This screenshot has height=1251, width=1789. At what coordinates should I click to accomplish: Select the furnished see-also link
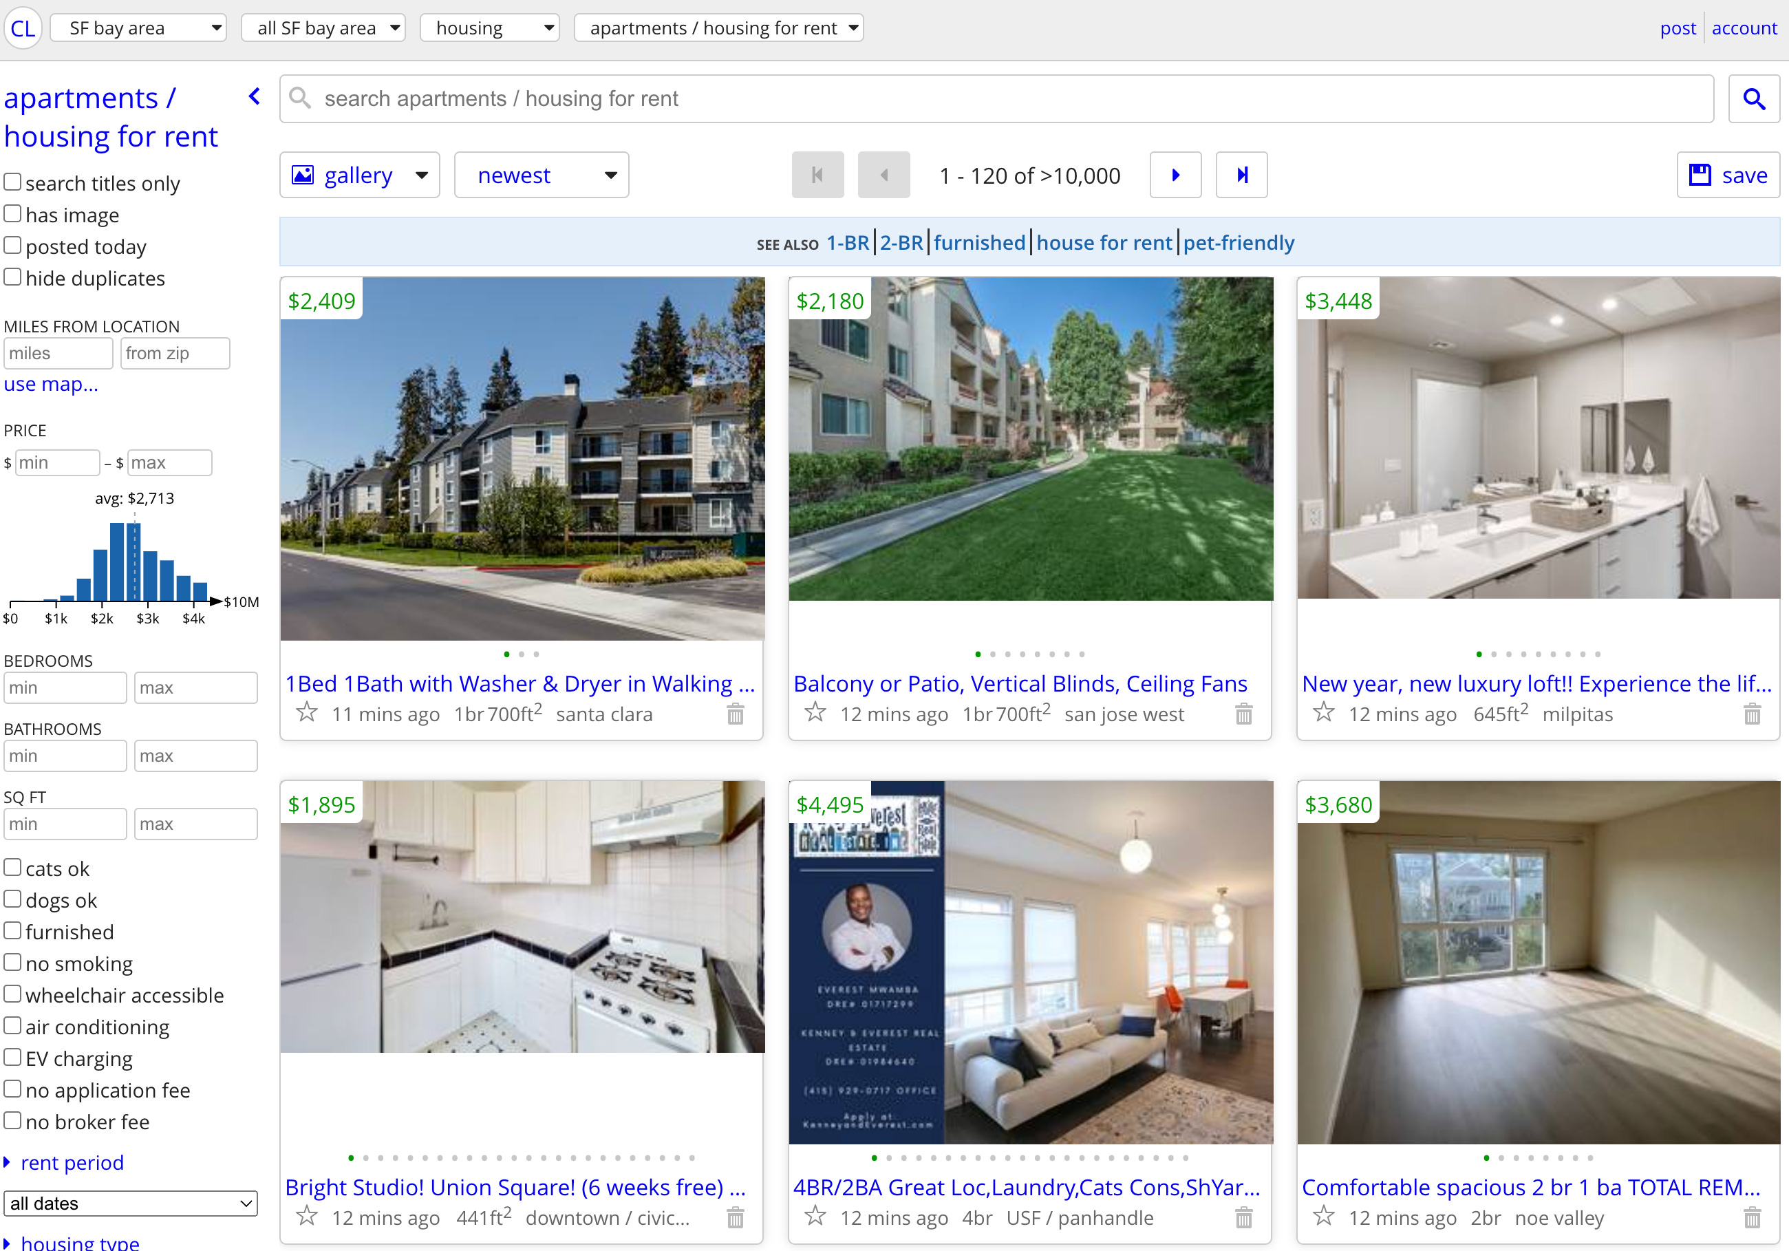[979, 242]
